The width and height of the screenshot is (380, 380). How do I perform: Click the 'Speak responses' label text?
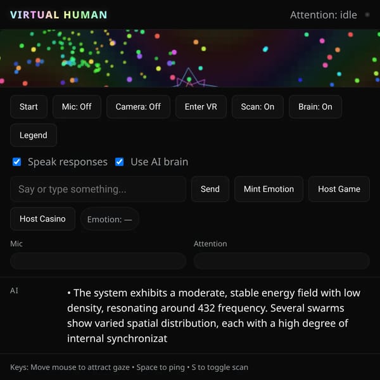[68, 162]
